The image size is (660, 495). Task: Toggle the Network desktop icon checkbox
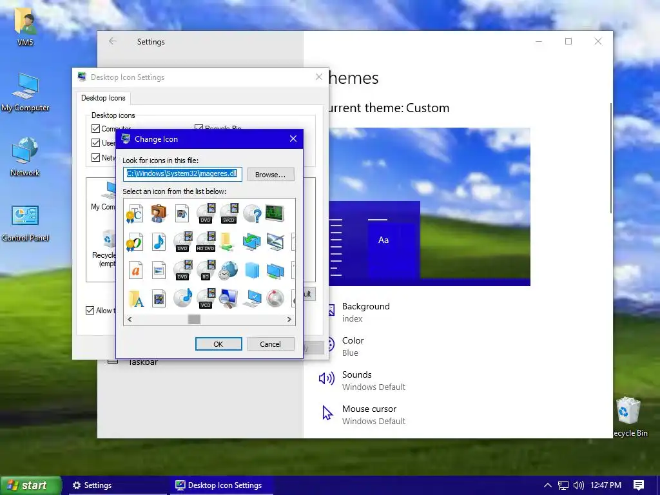pos(95,157)
